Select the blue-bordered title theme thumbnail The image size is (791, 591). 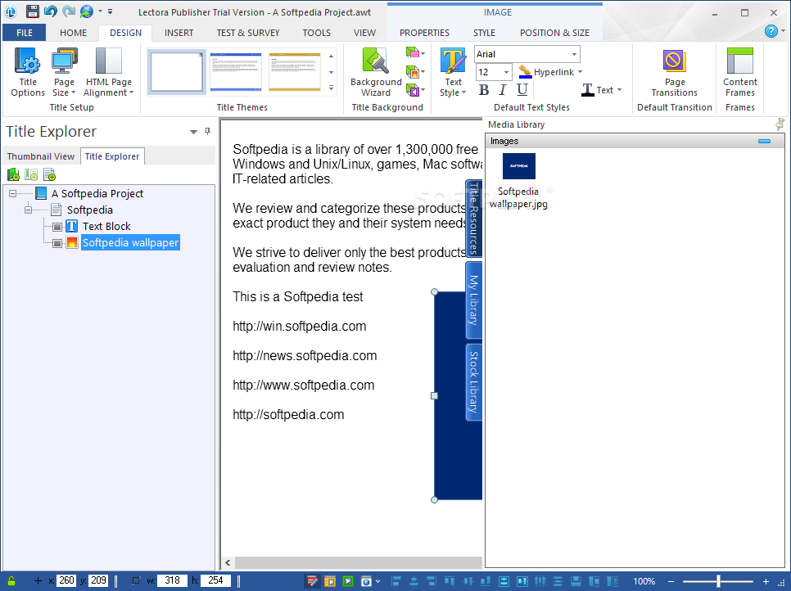[x=236, y=71]
